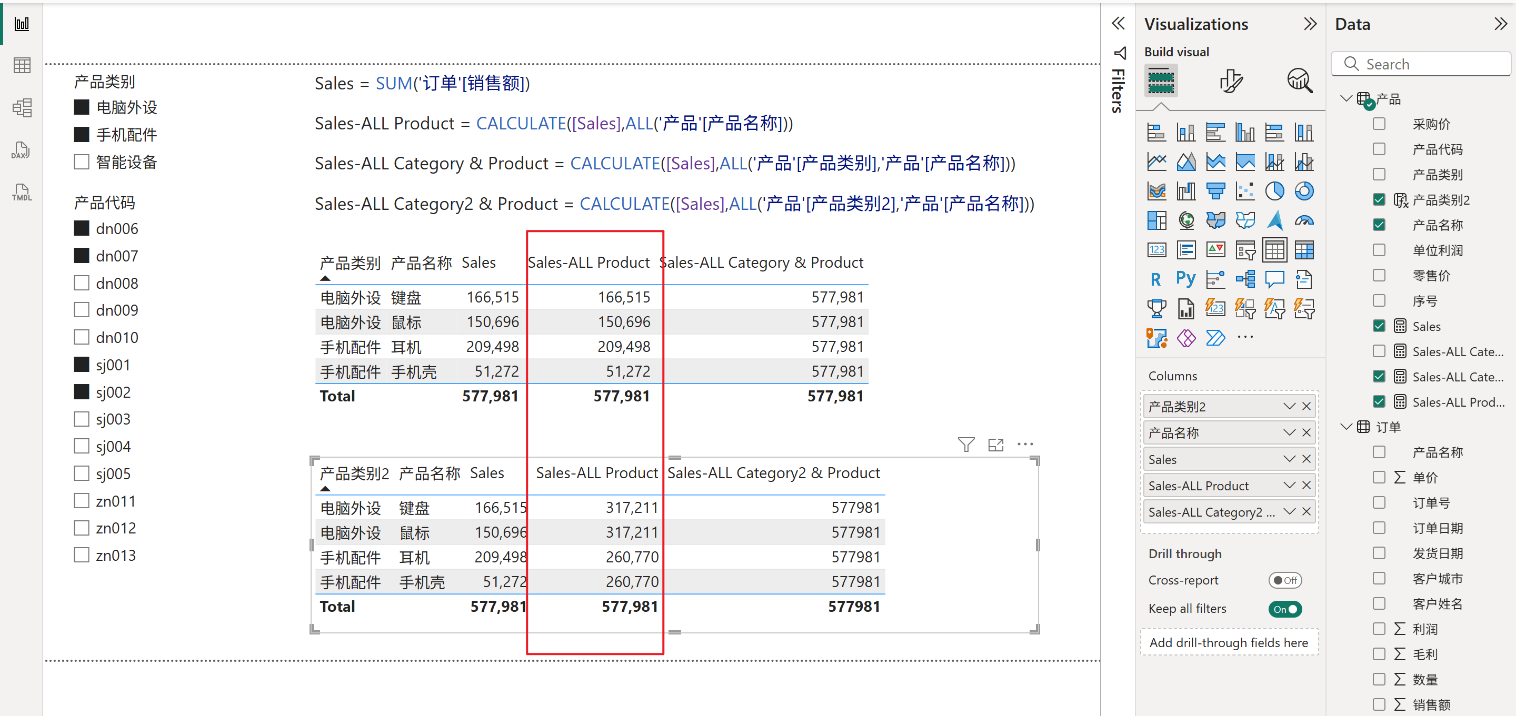Switch to Table view icon
1516x716 pixels.
click(x=22, y=65)
